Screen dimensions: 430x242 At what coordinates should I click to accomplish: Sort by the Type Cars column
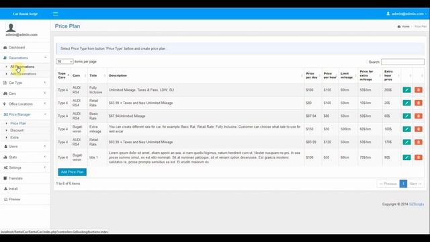click(x=63, y=75)
